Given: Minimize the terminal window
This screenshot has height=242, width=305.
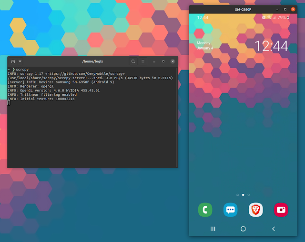Looking at the screenshot, I should (x=154, y=61).
